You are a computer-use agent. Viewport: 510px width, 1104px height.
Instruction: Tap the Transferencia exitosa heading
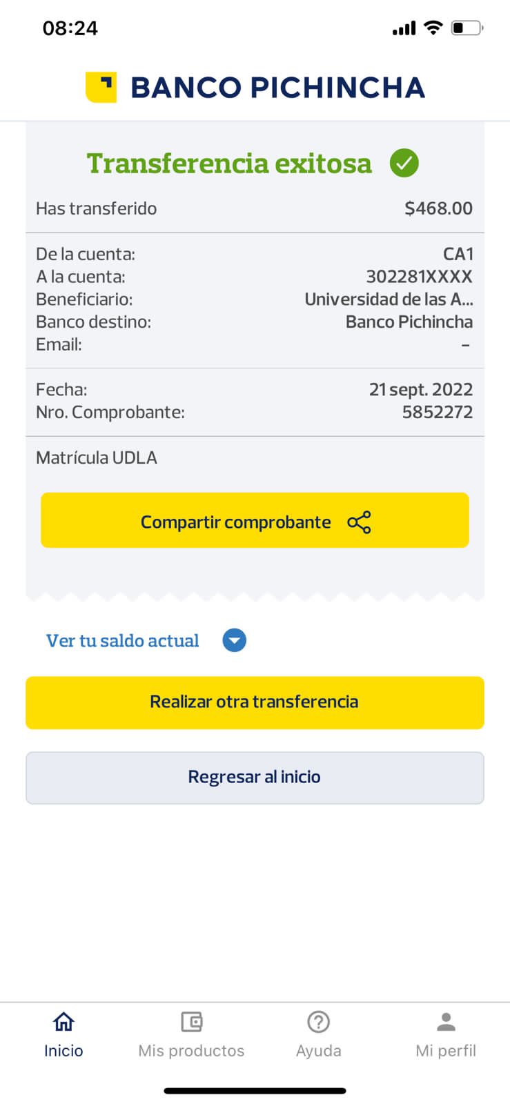coord(229,164)
